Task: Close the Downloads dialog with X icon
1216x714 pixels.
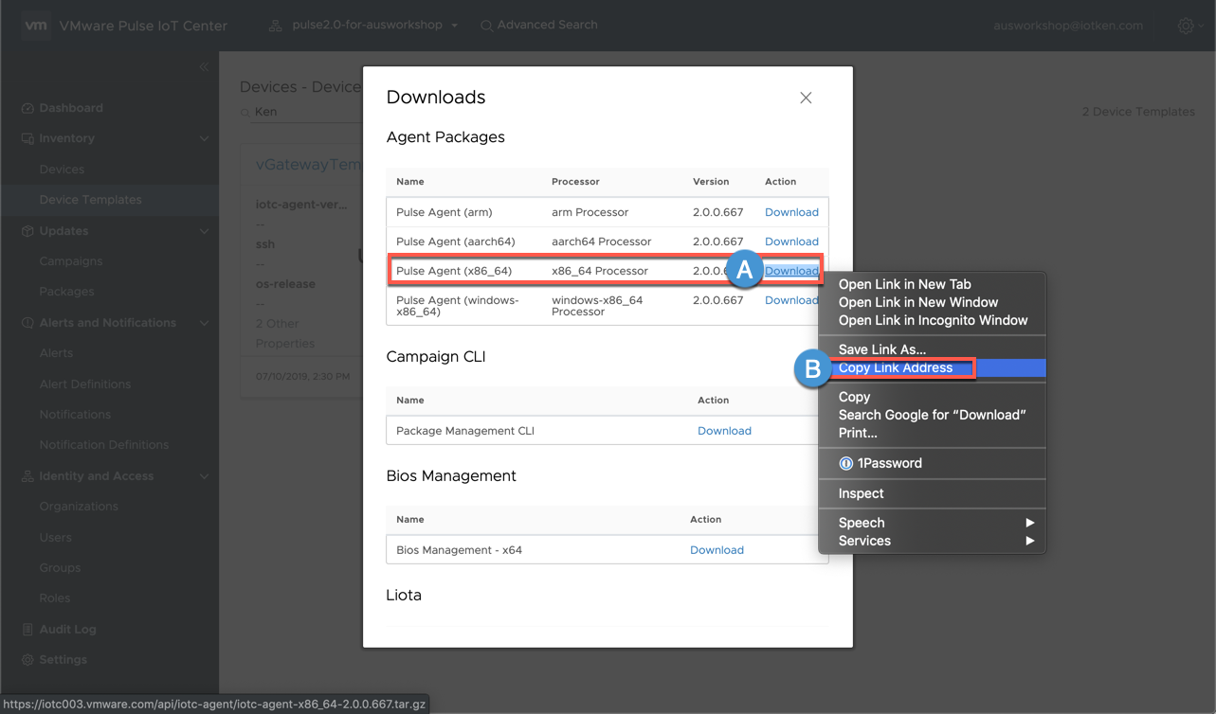Action: 806,98
